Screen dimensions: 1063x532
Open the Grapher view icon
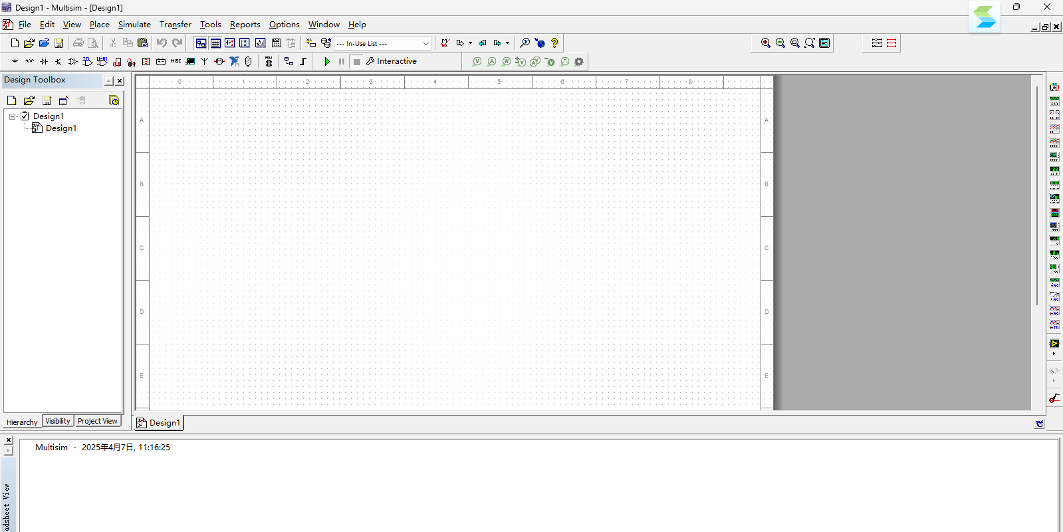coord(260,43)
